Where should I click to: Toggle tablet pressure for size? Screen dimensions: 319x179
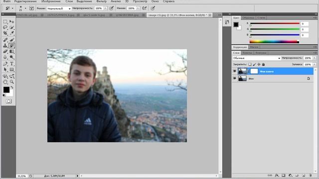153,8
